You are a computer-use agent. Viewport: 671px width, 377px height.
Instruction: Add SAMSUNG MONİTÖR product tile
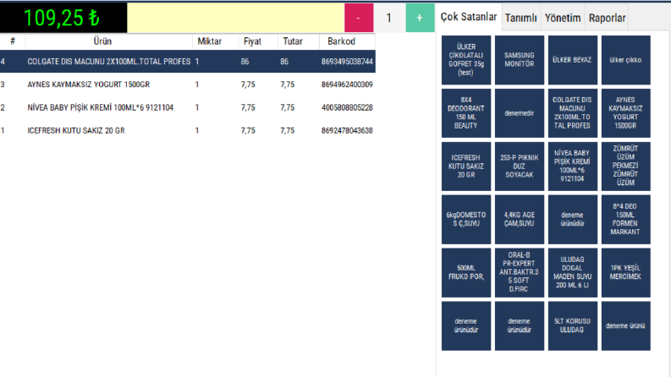pos(519,60)
